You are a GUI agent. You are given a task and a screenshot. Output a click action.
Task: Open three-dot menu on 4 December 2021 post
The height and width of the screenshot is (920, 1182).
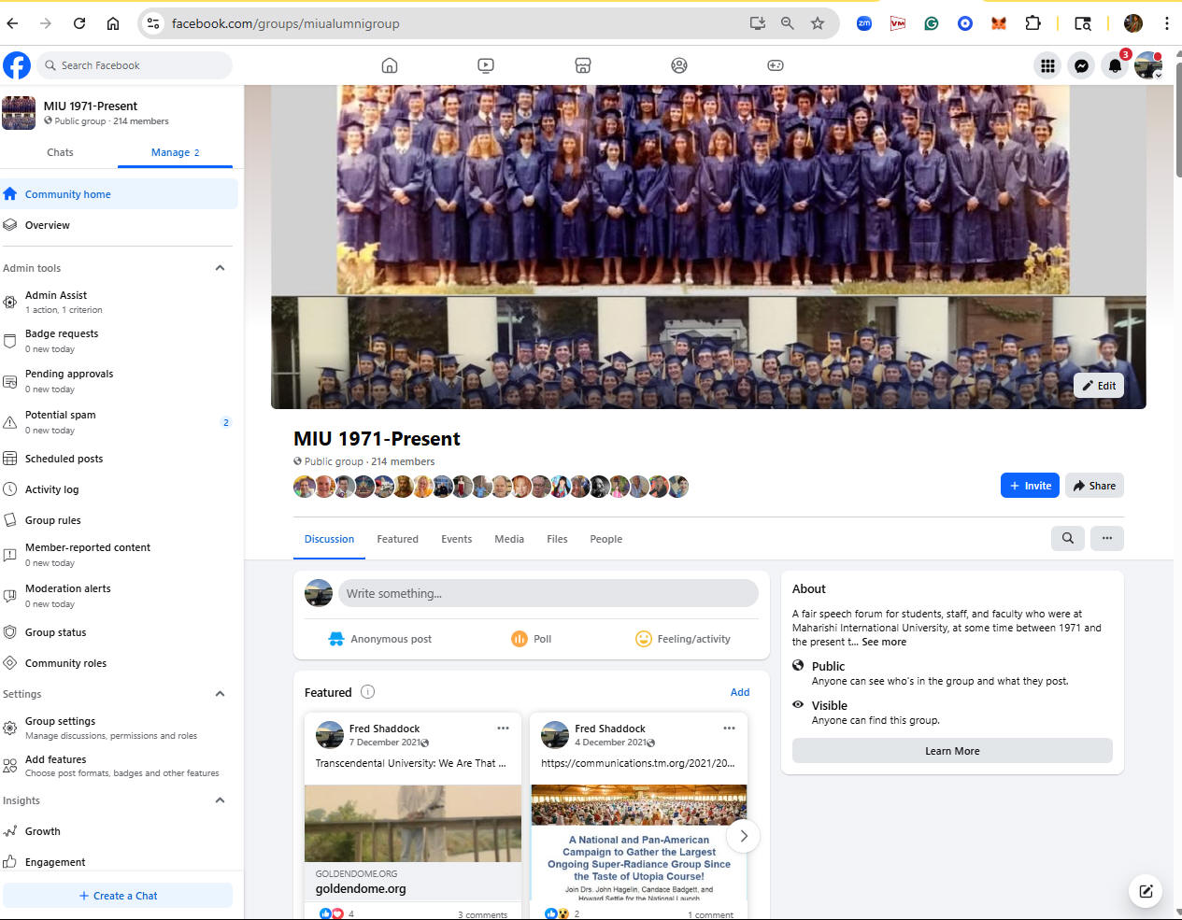[729, 729]
